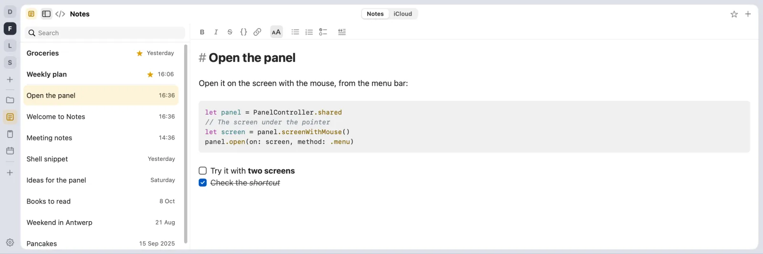Image resolution: width=763 pixels, height=254 pixels.
Task: Open settings gear at the bottom left
Action: [10, 243]
